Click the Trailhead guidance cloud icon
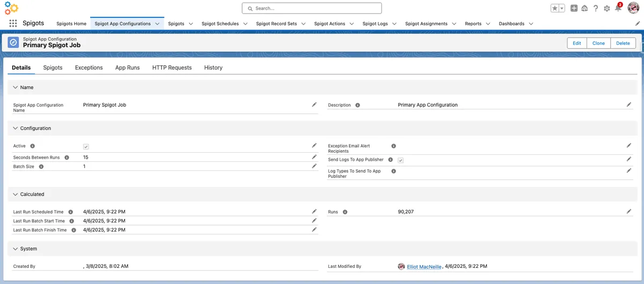The height and width of the screenshot is (284, 644). coord(585,8)
